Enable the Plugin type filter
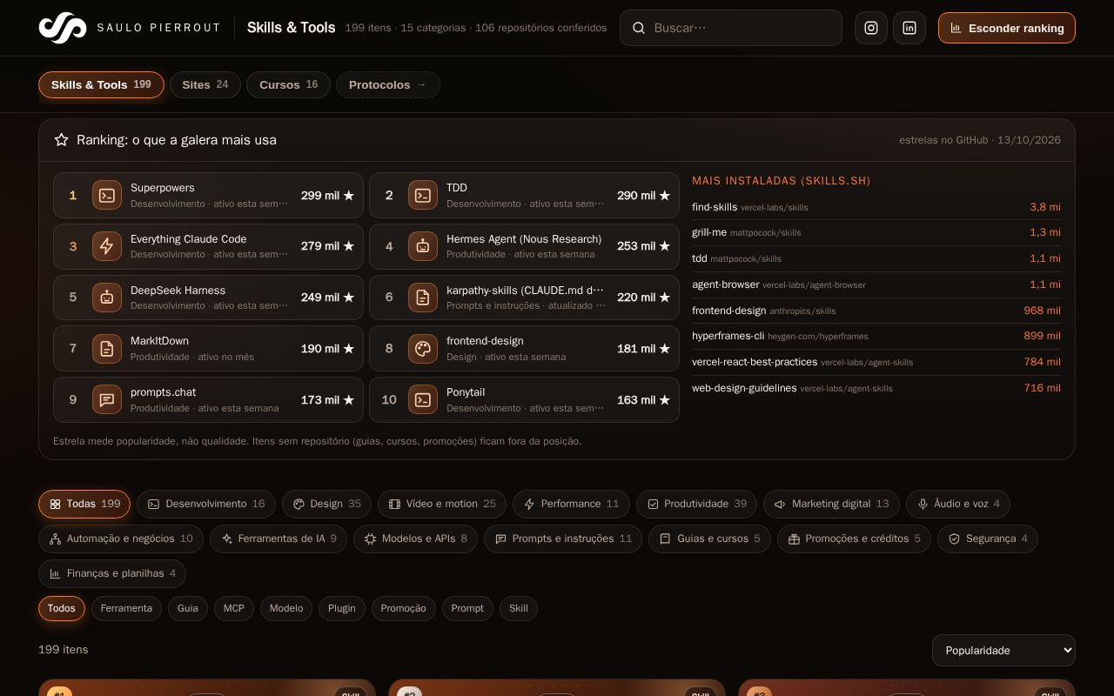 pos(342,608)
